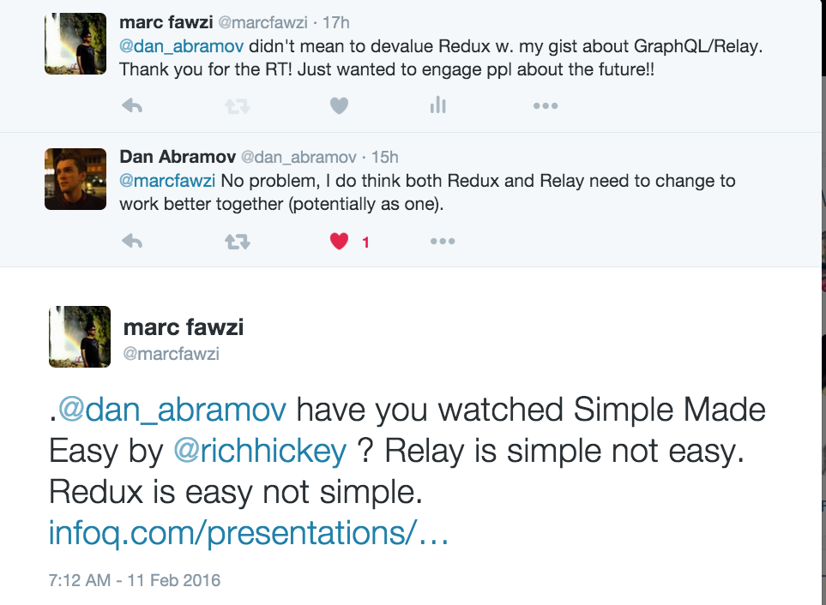
Task: Open @richhickey profile mention
Action: 262,451
